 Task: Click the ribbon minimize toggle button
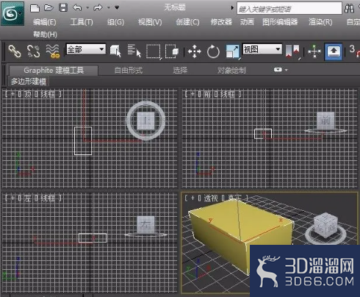point(278,70)
